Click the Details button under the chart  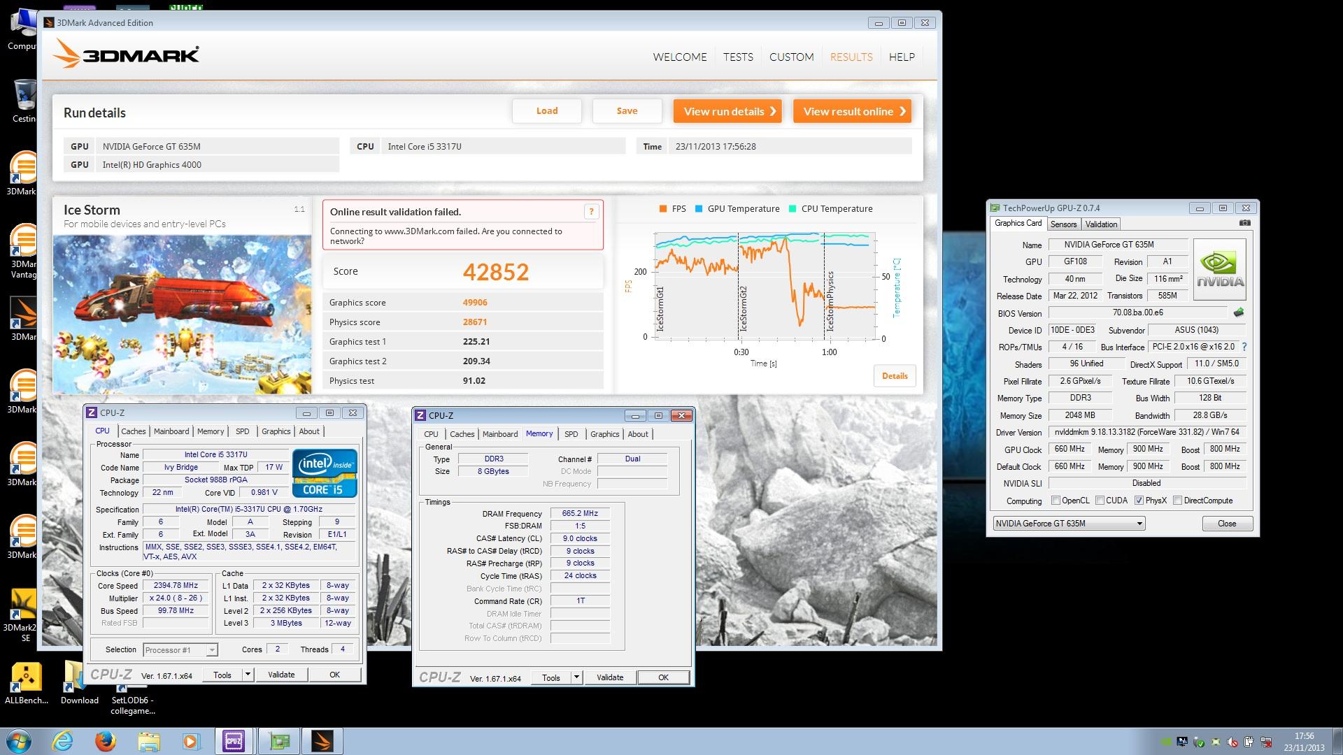[895, 376]
